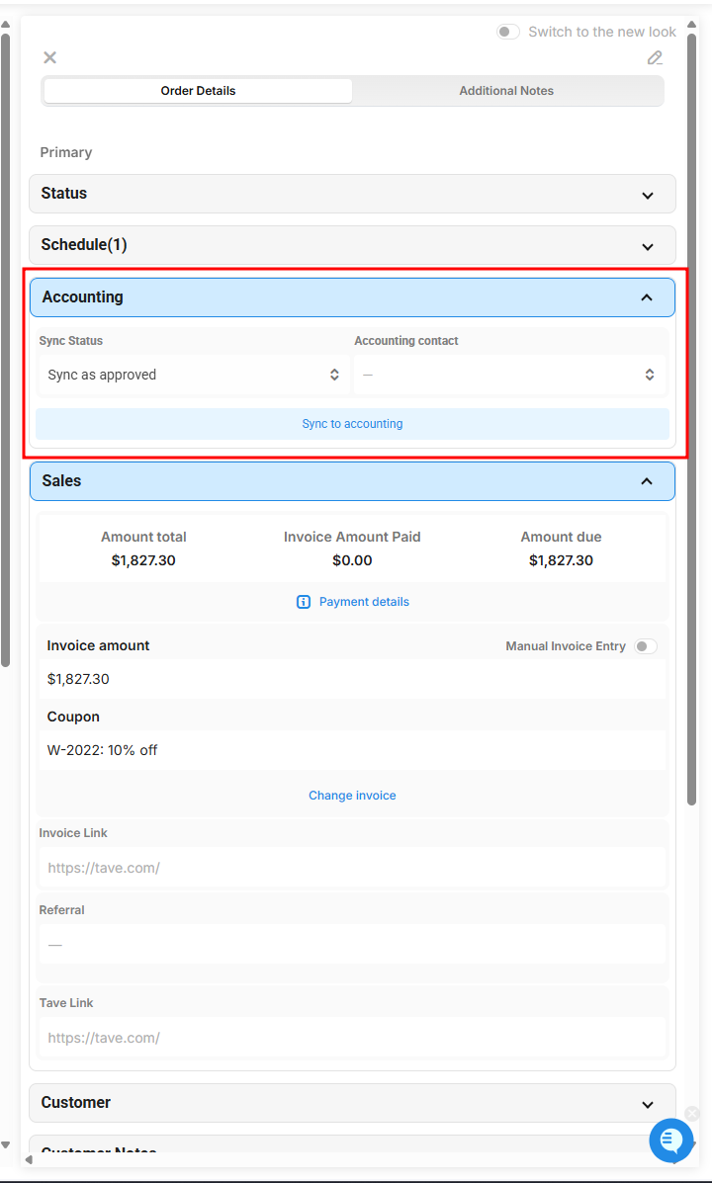Click the coupon text W-2022: 10% off

pos(103,750)
